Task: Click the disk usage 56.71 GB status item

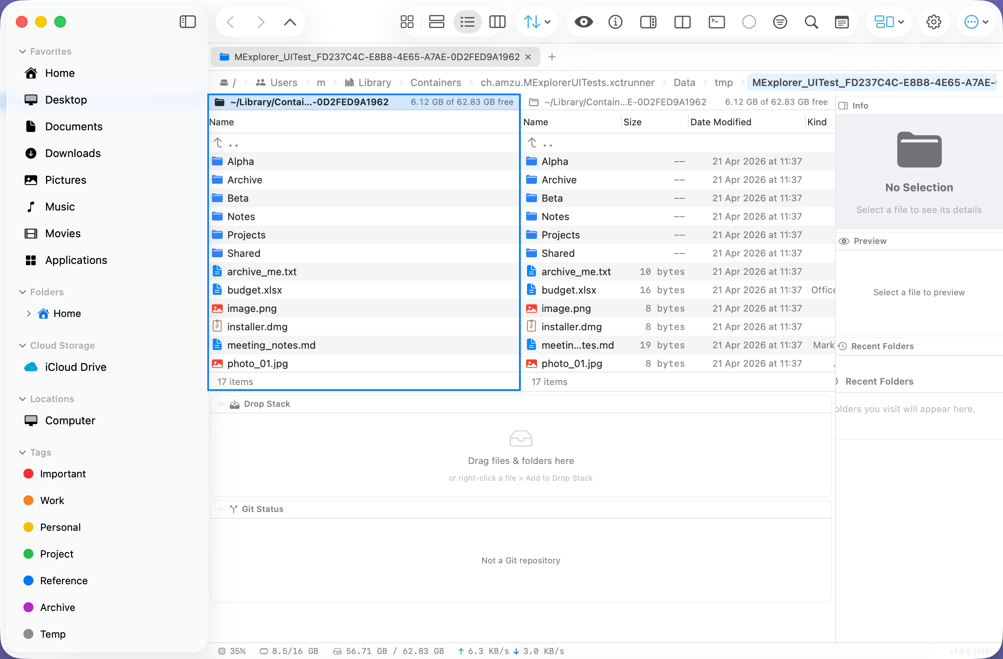Action: (x=389, y=651)
